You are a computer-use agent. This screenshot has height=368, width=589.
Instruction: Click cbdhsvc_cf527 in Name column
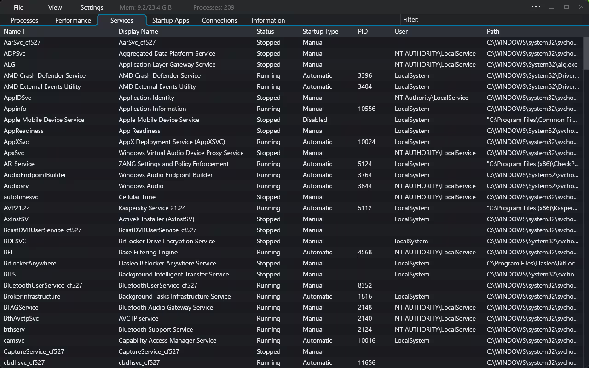pyautogui.click(x=24, y=362)
